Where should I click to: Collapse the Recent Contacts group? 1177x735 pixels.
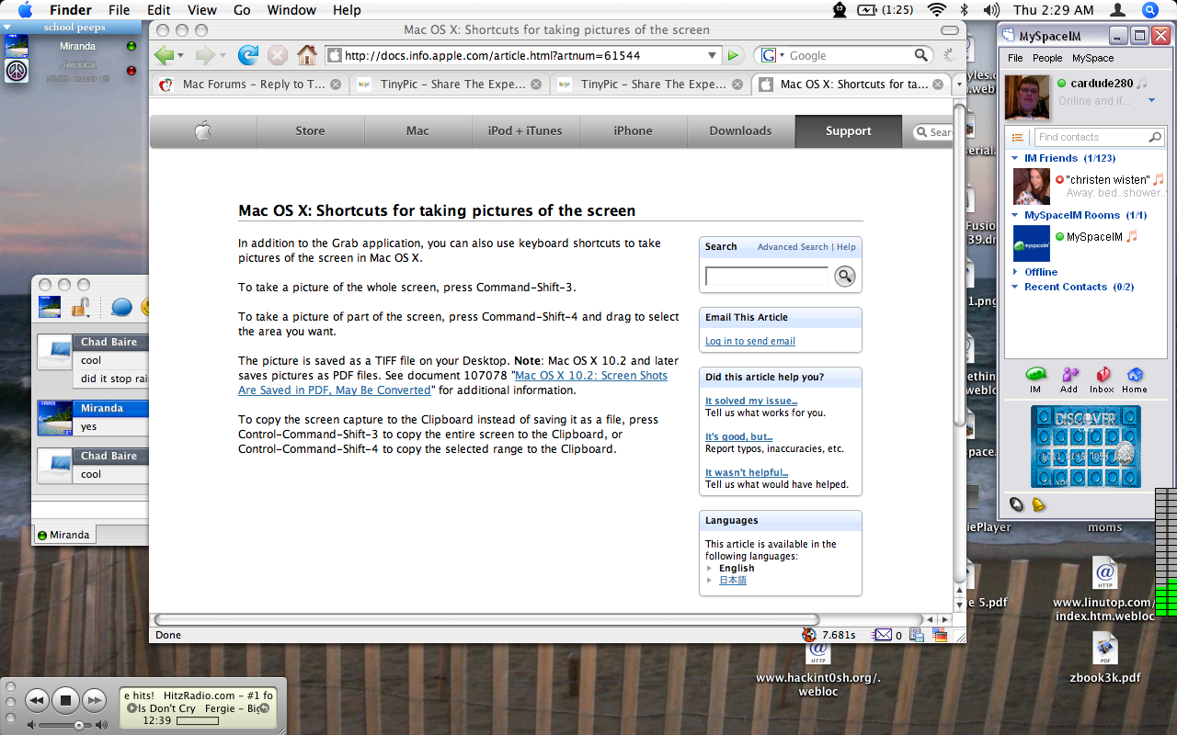coord(1016,287)
